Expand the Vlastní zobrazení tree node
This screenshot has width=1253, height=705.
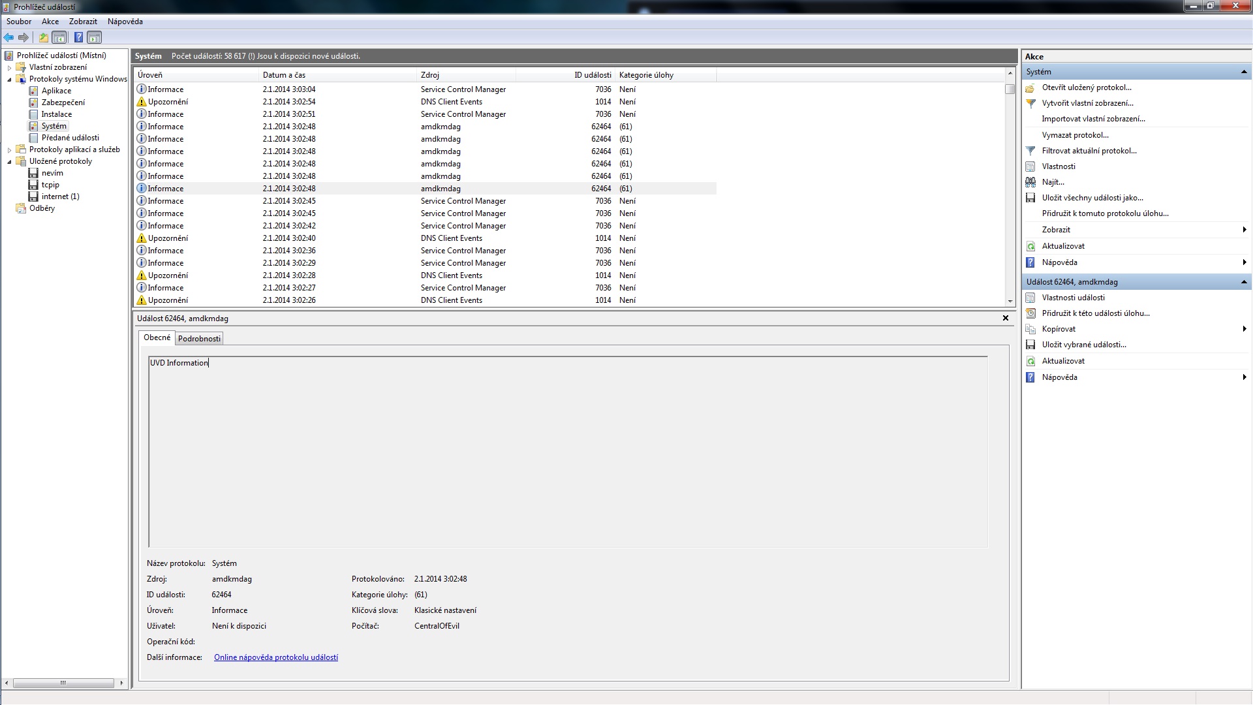click(x=9, y=67)
